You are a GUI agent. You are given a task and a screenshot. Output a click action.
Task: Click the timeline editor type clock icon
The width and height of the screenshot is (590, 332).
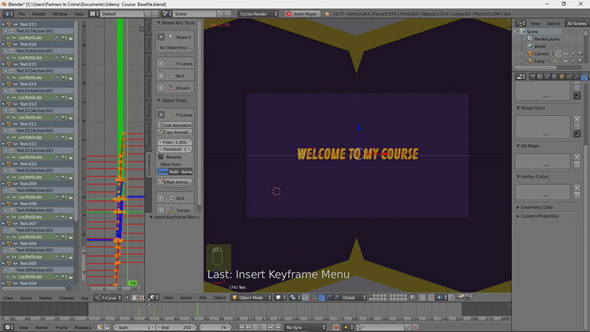(x=8, y=327)
